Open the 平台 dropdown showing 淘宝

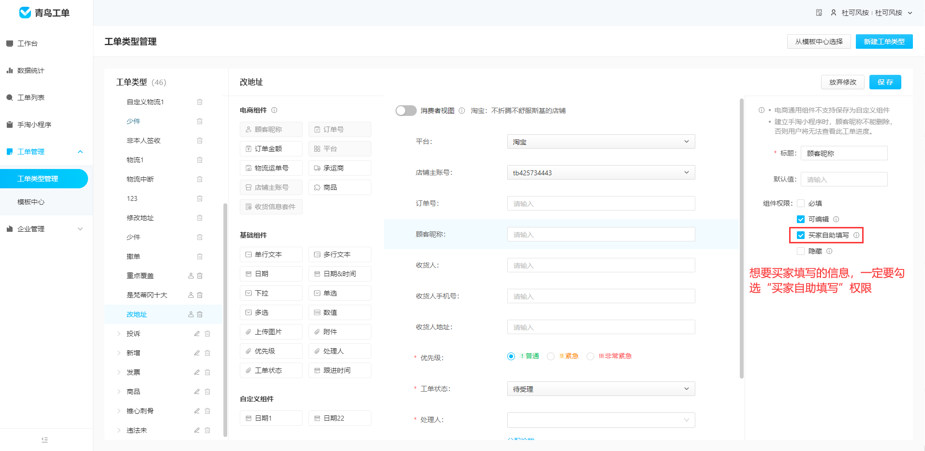click(601, 141)
